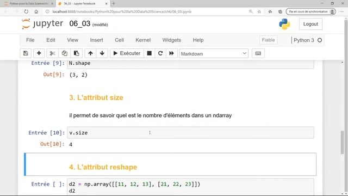
Task: Click the Fiable trusted notebook button
Action: (x=268, y=40)
